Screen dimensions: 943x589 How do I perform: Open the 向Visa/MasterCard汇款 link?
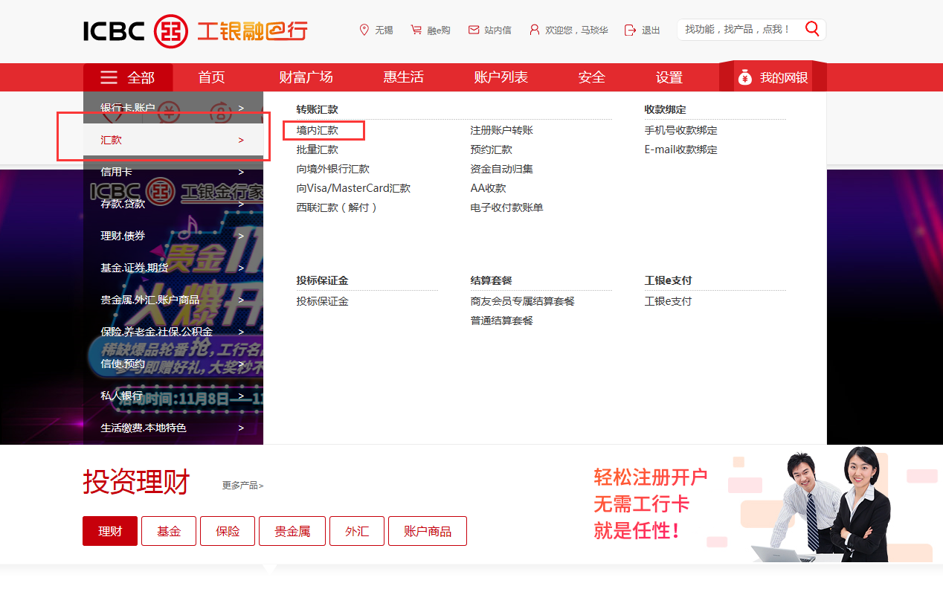coord(353,188)
